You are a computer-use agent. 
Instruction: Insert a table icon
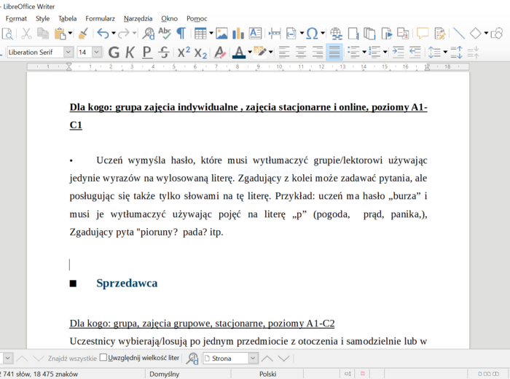200,34
